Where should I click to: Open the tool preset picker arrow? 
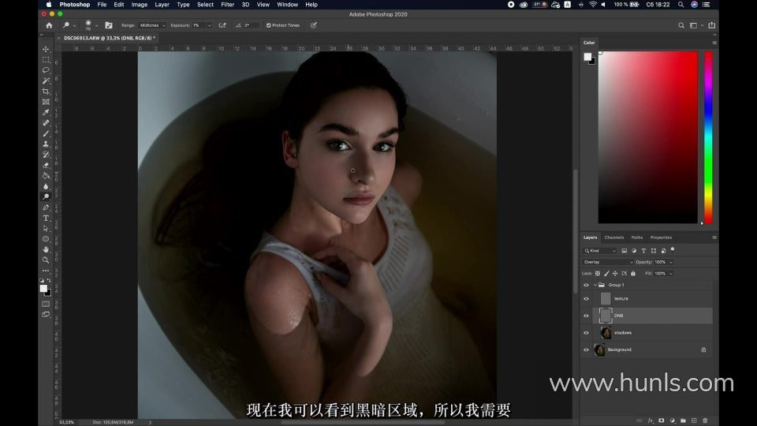tap(74, 25)
